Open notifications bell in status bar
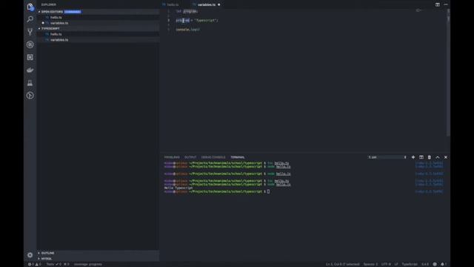The image size is (474, 267). point(444,264)
